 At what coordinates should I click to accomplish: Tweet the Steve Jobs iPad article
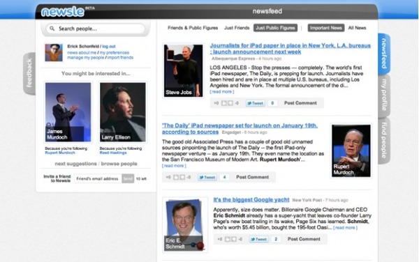click(x=255, y=103)
